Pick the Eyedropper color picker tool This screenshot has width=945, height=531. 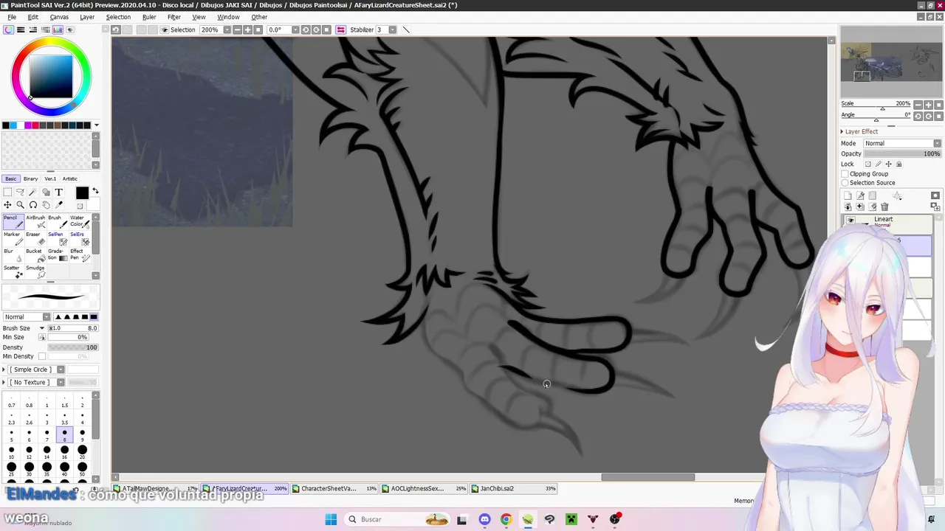point(58,205)
